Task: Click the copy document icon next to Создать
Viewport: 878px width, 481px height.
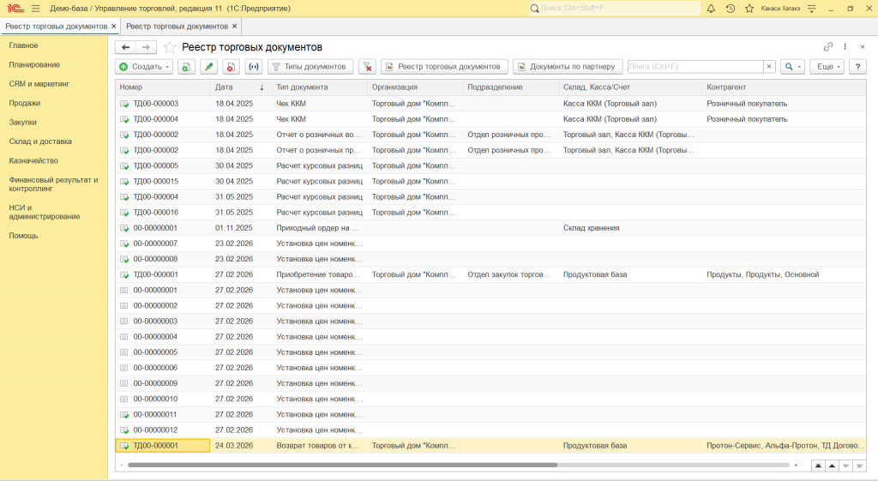Action: click(x=186, y=67)
